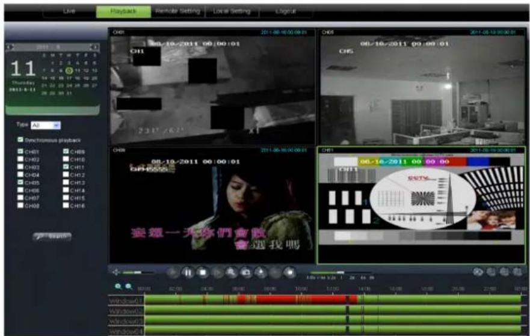This screenshot has height=336, width=530.
Task: Enable the CH03 channel checkbox
Action: click(x=20, y=167)
